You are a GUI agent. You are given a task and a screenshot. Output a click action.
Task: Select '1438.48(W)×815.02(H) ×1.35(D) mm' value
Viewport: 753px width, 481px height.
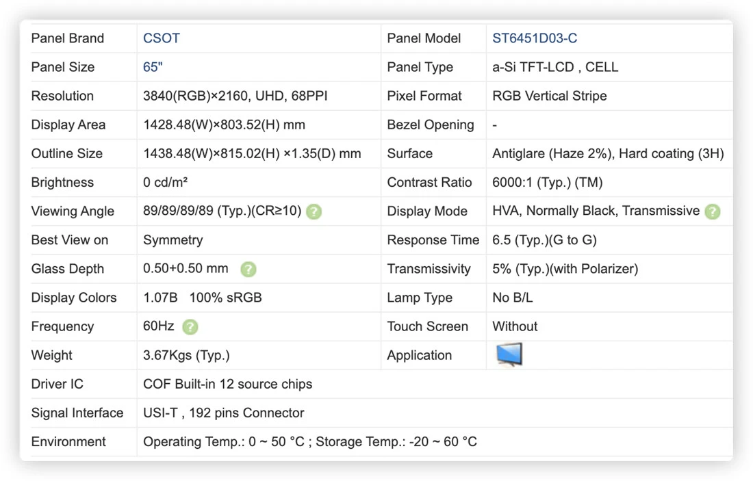point(252,154)
